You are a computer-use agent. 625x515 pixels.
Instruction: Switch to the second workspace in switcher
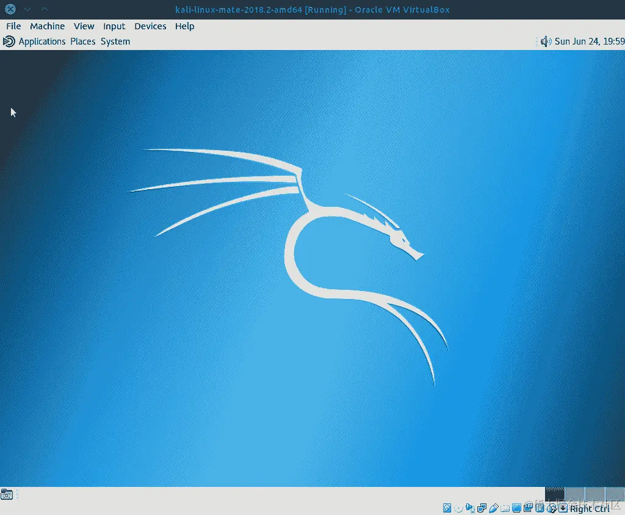click(575, 494)
